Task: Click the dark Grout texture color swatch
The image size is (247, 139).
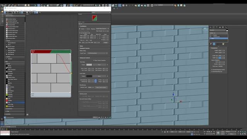Action: (x=89, y=76)
